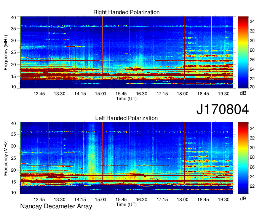The image size is (259, 211).
Task: Click 18:00 time tick on Left Handed plot
Action: (182, 200)
